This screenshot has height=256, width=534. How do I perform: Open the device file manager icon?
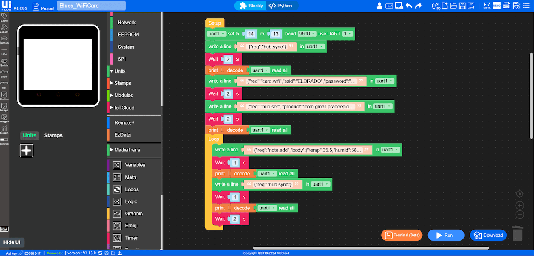click(x=399, y=6)
